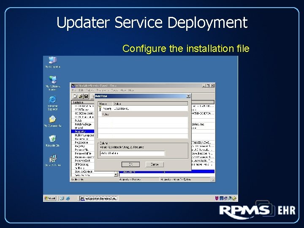
Task: Open the Start menu
Action: click(x=50, y=198)
